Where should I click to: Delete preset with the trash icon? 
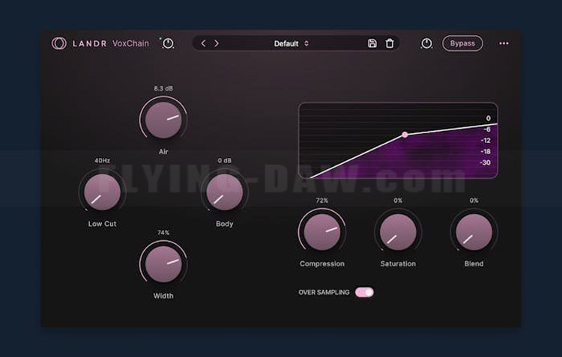[390, 43]
